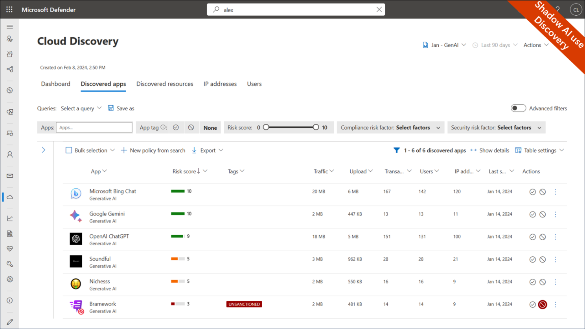The height and width of the screenshot is (329, 585).
Task: Create a New policy from search
Action: [x=153, y=150]
